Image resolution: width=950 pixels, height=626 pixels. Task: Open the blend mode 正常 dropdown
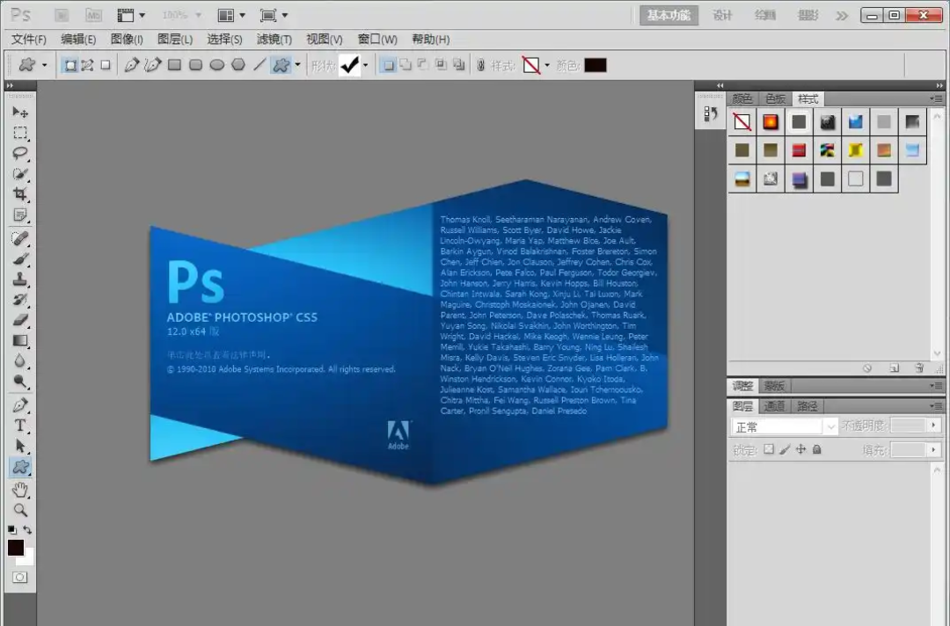(784, 426)
